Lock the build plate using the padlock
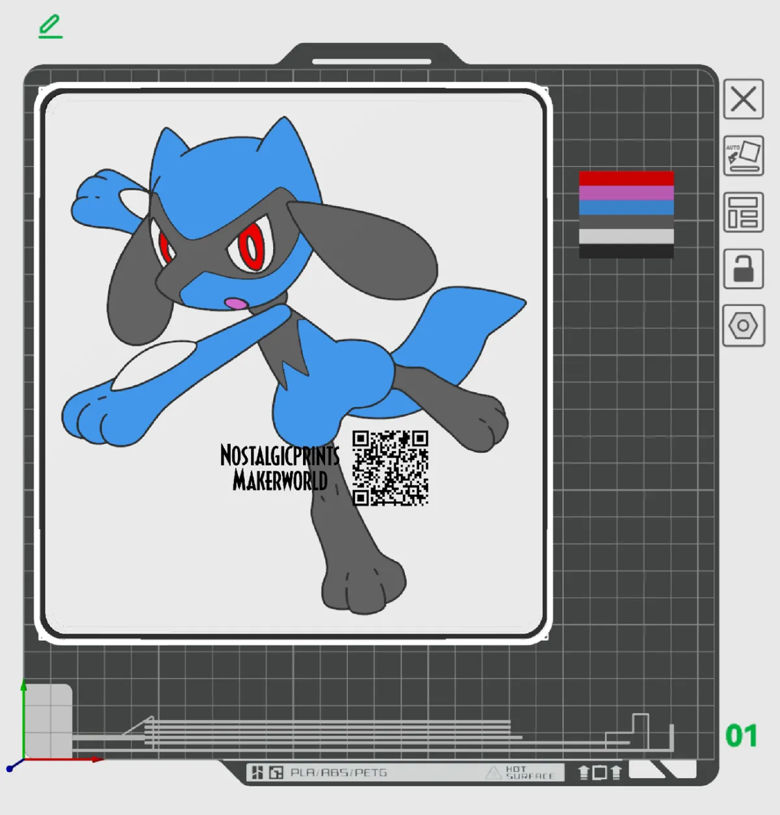This screenshot has width=780, height=815. 743,270
